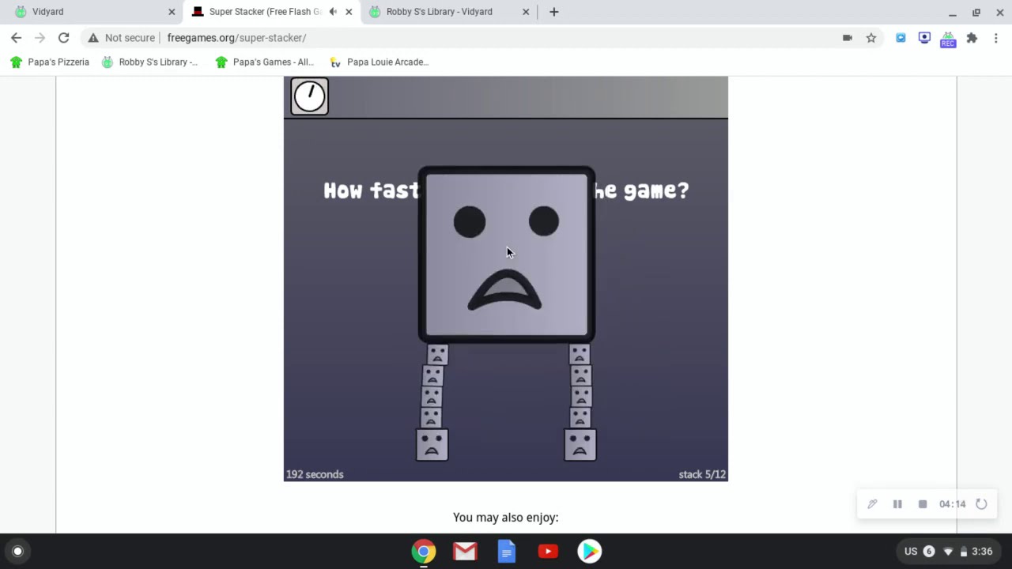Open Gmail from the shelf
This screenshot has height=569, width=1012.
pyautogui.click(x=465, y=552)
